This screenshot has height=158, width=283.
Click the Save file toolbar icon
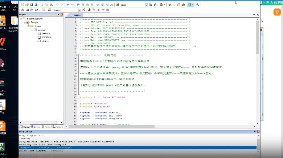click(x=31, y=5)
